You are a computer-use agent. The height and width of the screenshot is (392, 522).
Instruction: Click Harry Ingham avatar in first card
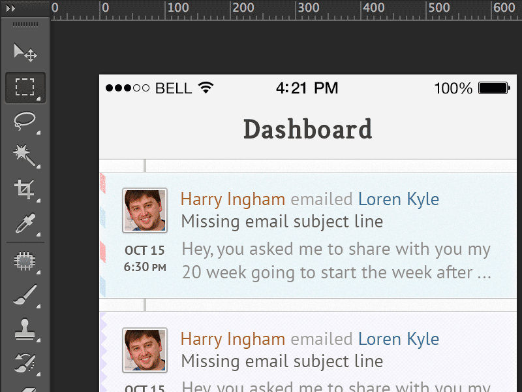pos(145,210)
